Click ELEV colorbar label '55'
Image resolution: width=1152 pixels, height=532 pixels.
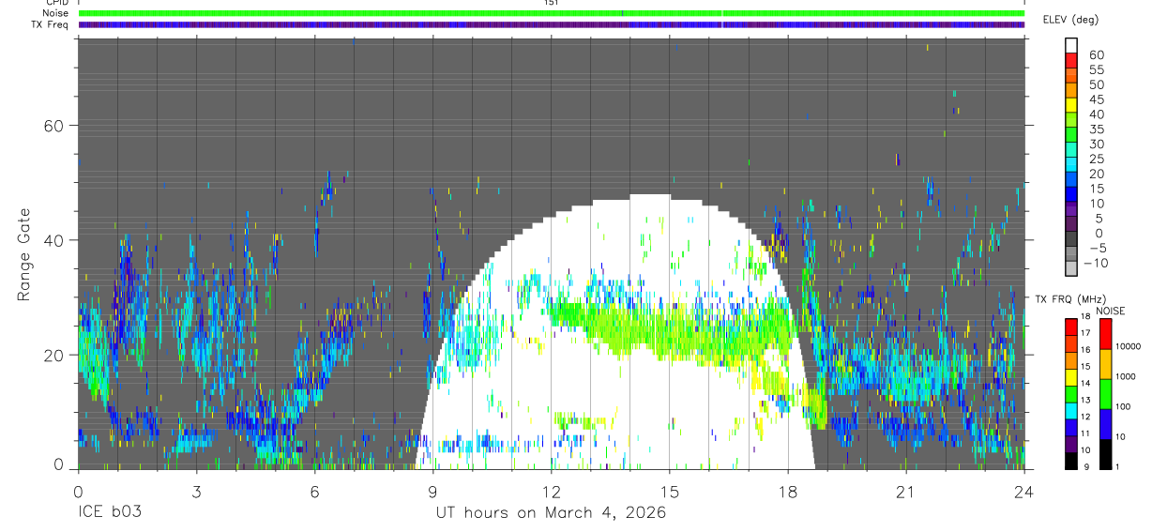(x=1096, y=69)
